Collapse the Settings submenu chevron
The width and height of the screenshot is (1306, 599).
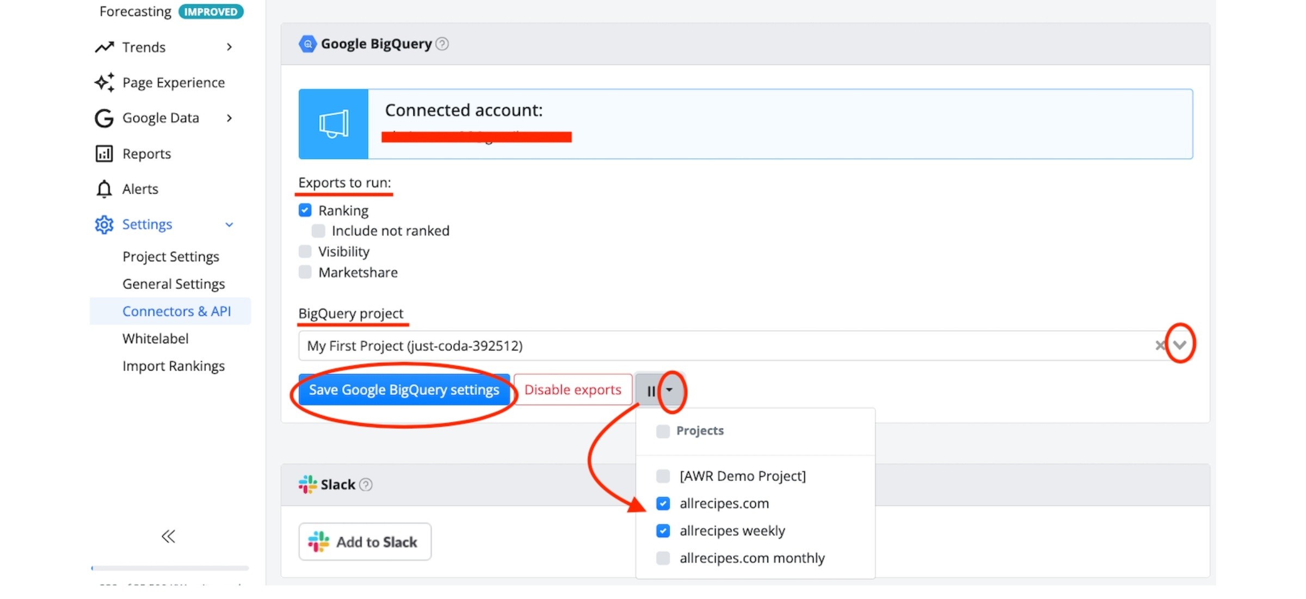(x=229, y=224)
